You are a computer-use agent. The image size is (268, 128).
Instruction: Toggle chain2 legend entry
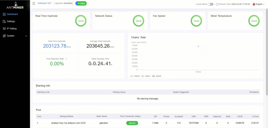(156, 76)
